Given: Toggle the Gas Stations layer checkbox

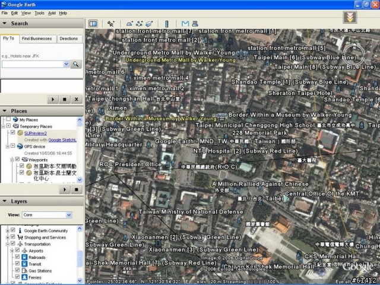Looking at the screenshot, I should click(x=17, y=271).
